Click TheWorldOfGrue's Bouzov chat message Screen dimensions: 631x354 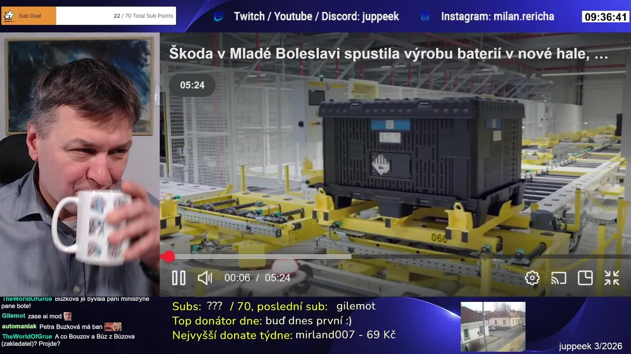[69, 340]
